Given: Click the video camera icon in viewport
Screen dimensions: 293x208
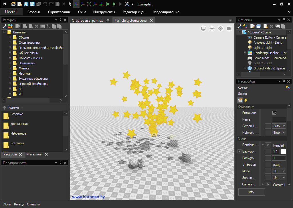Looking at the screenshot, I should pos(229,29).
